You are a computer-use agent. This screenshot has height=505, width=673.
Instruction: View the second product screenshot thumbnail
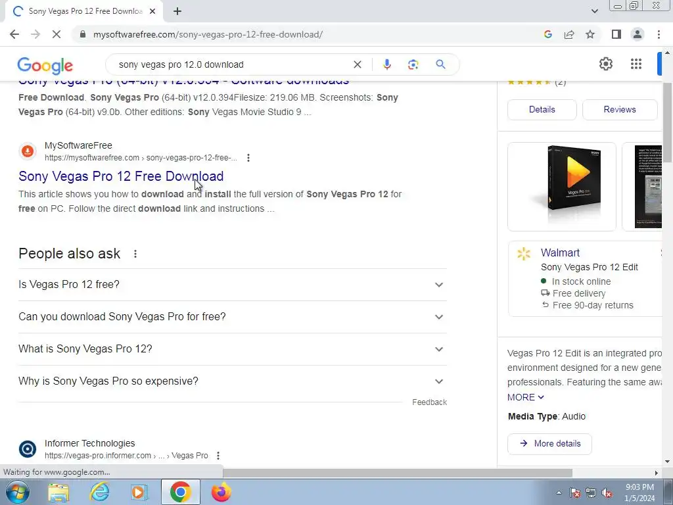(x=643, y=187)
